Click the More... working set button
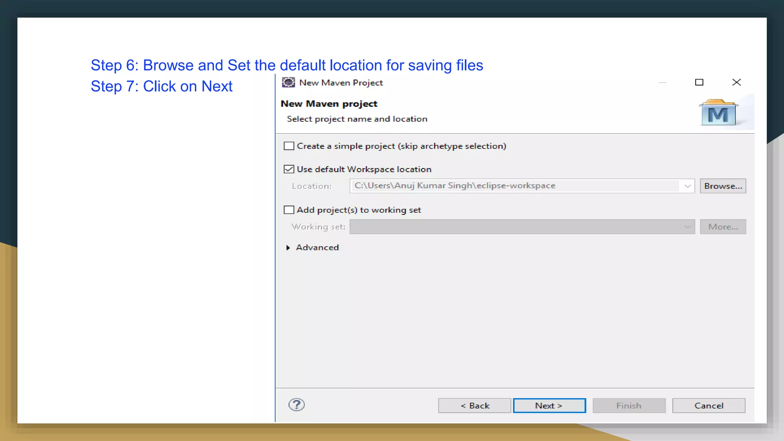Screen dimensions: 784x441 (x=723, y=227)
